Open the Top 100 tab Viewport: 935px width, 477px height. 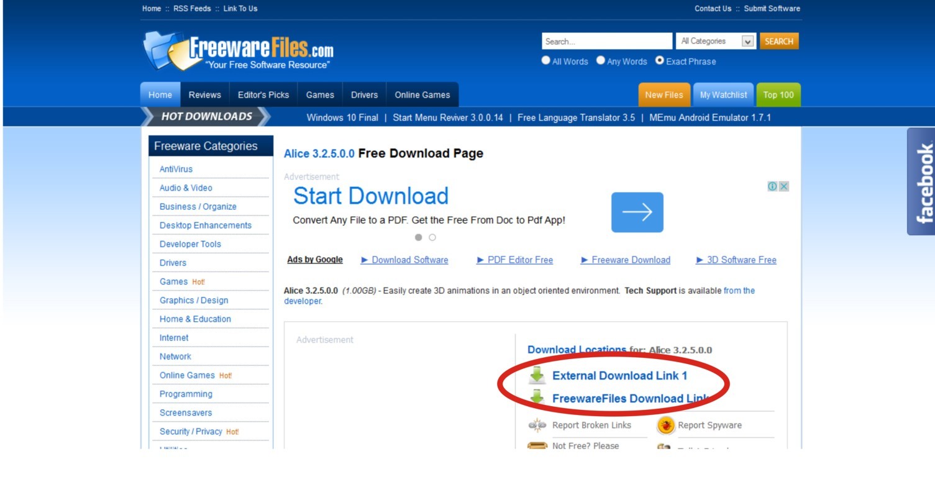coord(778,95)
